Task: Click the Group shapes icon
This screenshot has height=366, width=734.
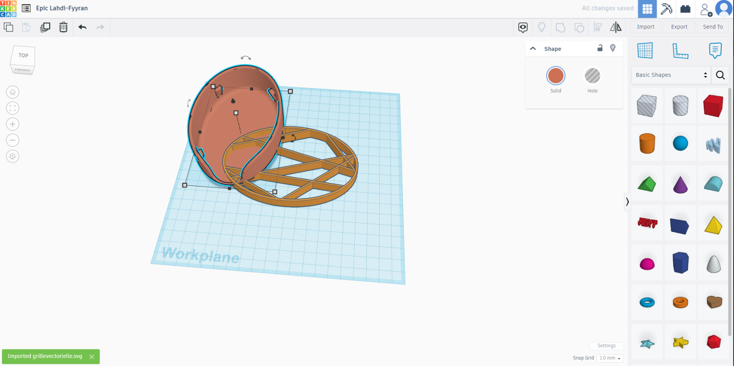Action: pos(561,28)
